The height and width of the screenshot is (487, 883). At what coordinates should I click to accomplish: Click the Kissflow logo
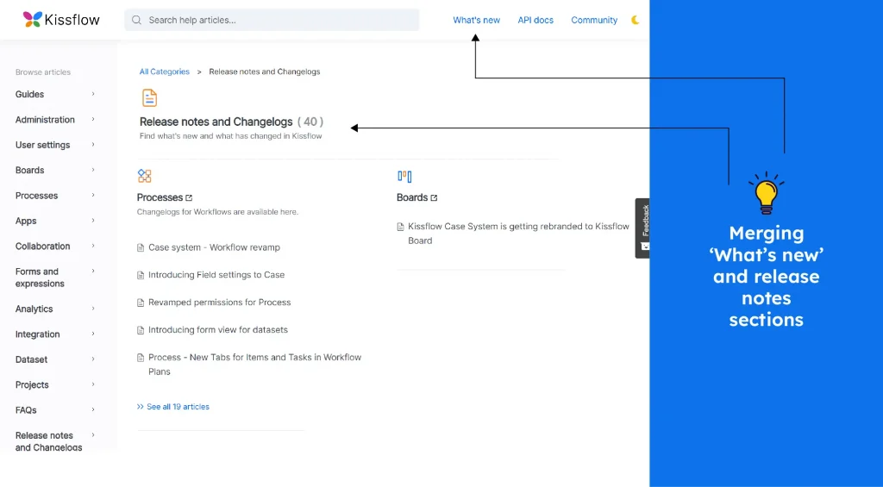(x=61, y=20)
